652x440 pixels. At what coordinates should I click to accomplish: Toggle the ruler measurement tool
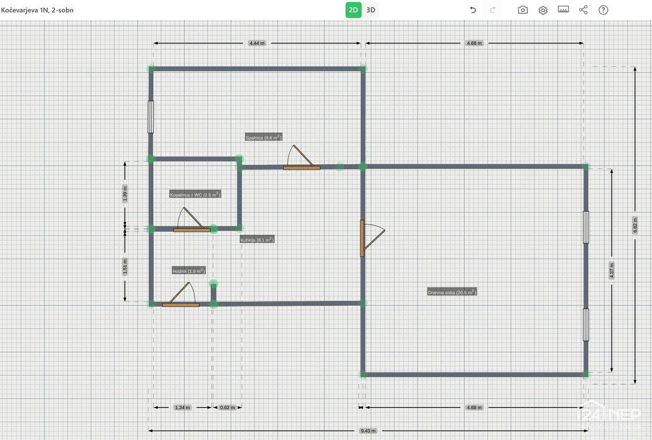click(x=563, y=10)
